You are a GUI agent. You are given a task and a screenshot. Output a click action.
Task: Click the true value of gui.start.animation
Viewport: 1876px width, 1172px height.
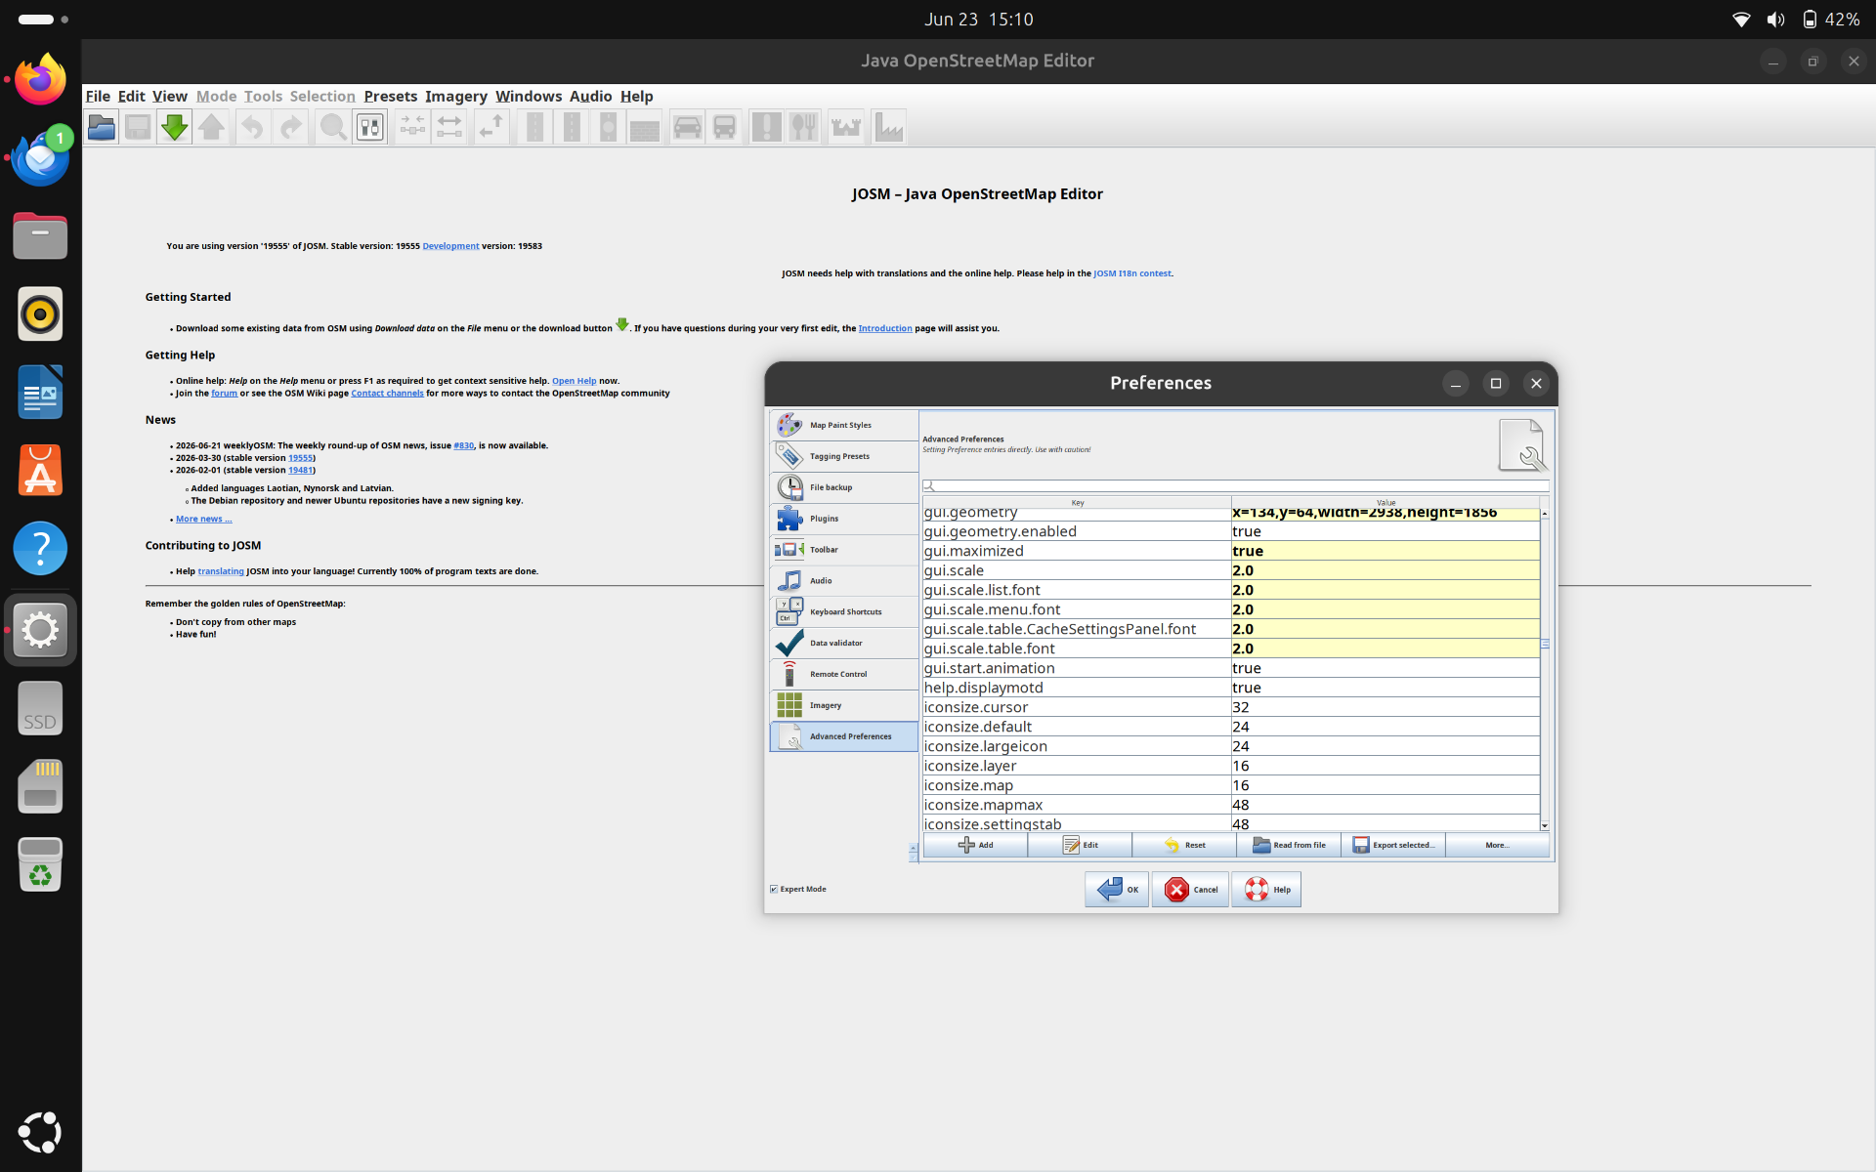pyautogui.click(x=1386, y=668)
